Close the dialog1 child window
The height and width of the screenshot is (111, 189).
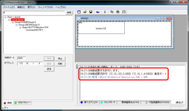pyautogui.click(x=169, y=18)
